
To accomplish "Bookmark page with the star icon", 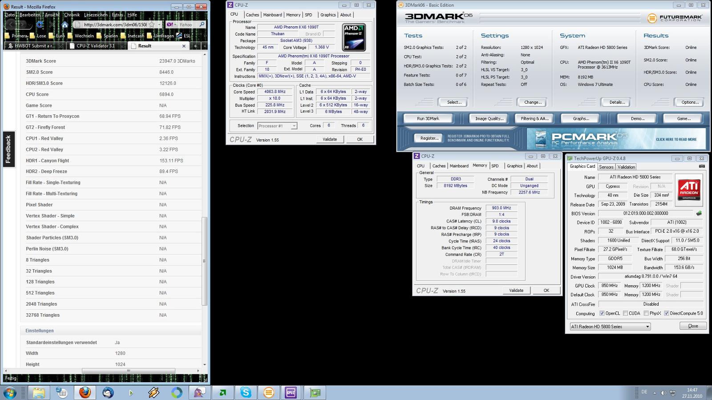I will (x=152, y=24).
